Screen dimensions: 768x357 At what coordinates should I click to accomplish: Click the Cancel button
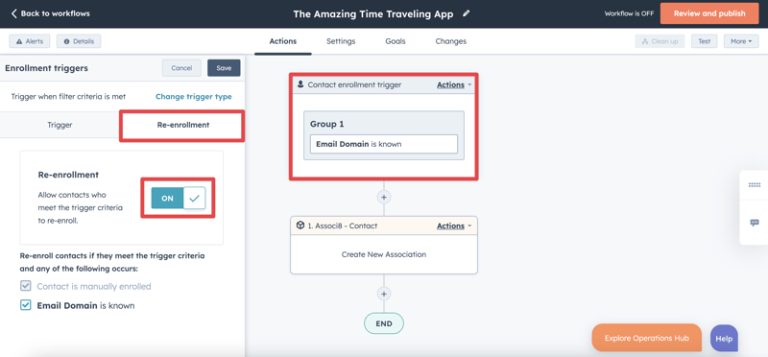point(181,68)
